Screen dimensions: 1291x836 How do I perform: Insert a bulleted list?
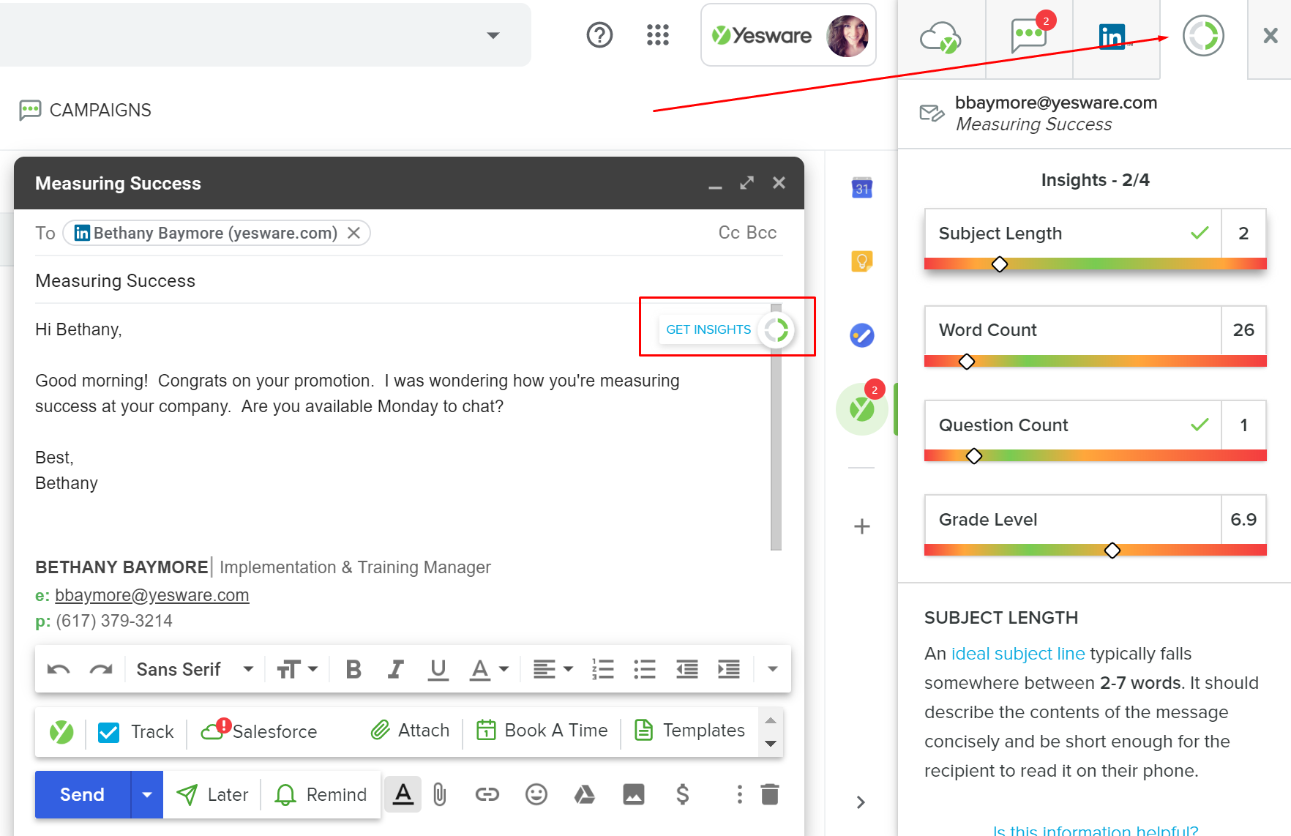pyautogui.click(x=645, y=669)
